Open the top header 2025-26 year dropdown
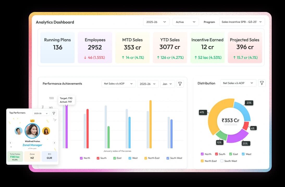This screenshot has width=285, height=187. click(156, 22)
